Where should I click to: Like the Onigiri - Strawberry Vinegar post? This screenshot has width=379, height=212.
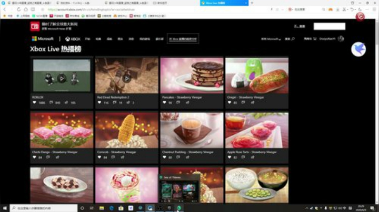(230, 103)
